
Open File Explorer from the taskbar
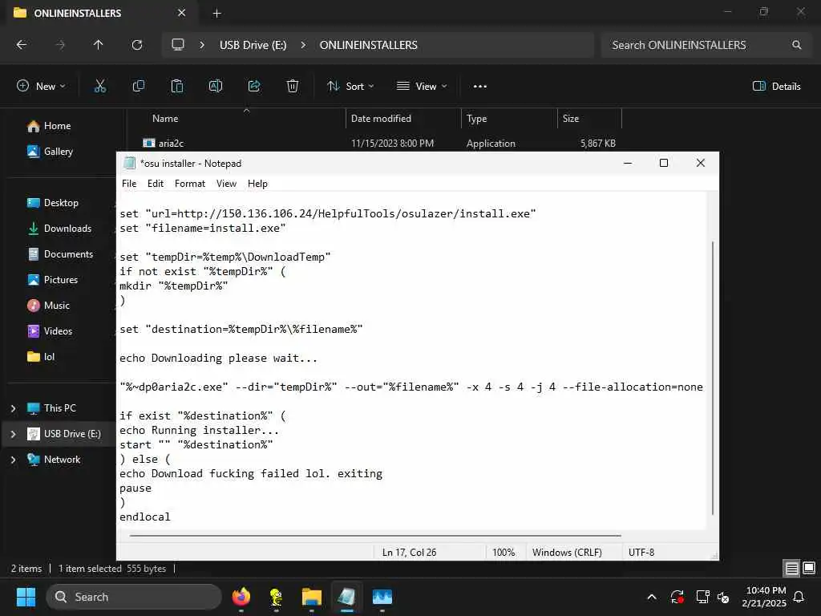(x=312, y=597)
